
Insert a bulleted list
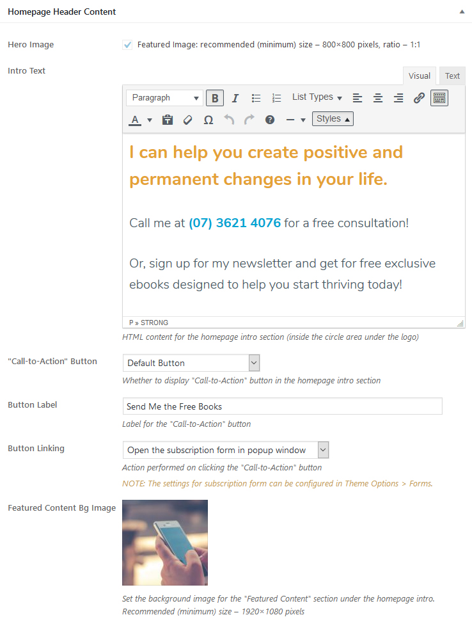point(256,98)
